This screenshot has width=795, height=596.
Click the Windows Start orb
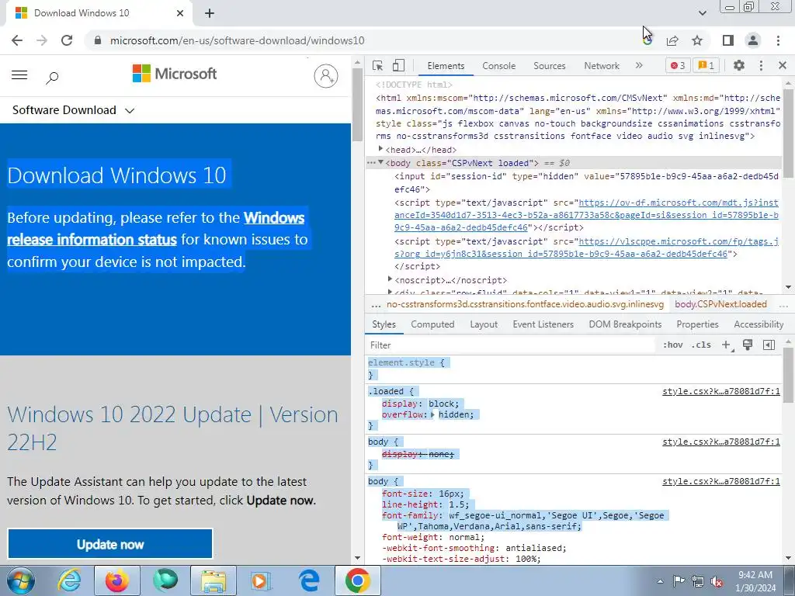tap(21, 580)
